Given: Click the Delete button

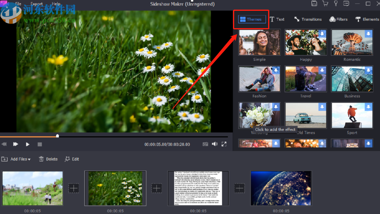Looking at the screenshot, I should coord(48,159).
